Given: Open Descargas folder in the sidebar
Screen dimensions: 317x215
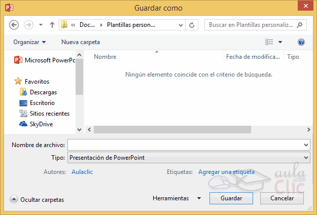Looking at the screenshot, I should coord(43,92).
